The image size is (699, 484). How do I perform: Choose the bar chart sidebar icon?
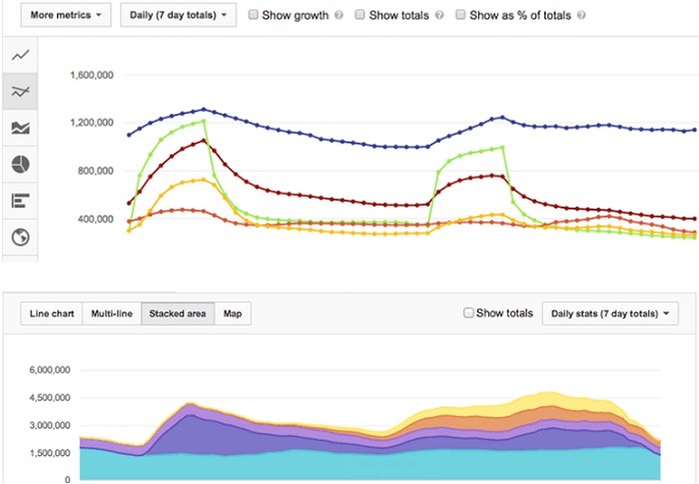pyautogui.click(x=20, y=201)
